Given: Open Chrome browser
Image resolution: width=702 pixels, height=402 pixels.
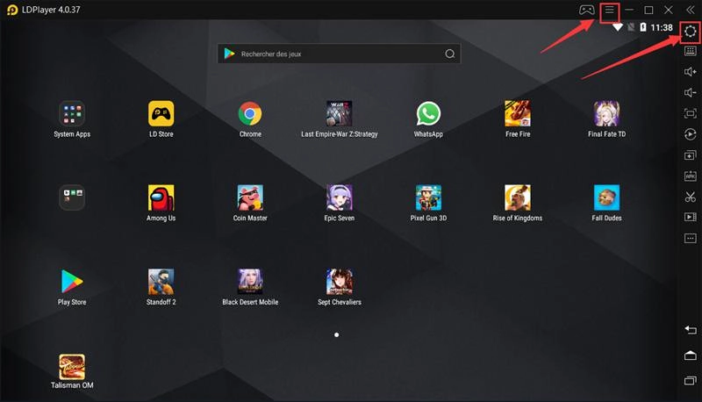Looking at the screenshot, I should click(x=250, y=113).
